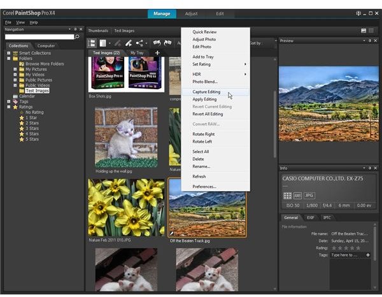Click the Share icon in organizer toolbar
382x297 pixels.
139,43
